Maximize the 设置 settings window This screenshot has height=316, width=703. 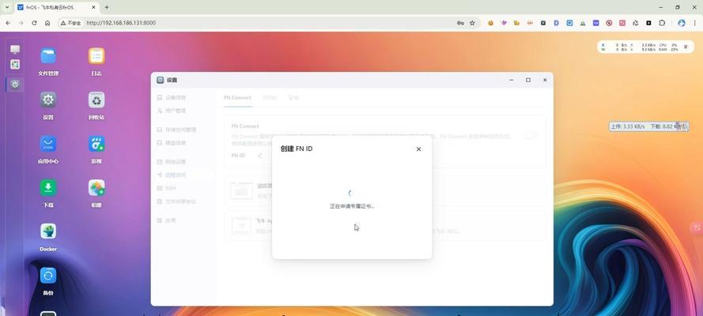tap(528, 80)
